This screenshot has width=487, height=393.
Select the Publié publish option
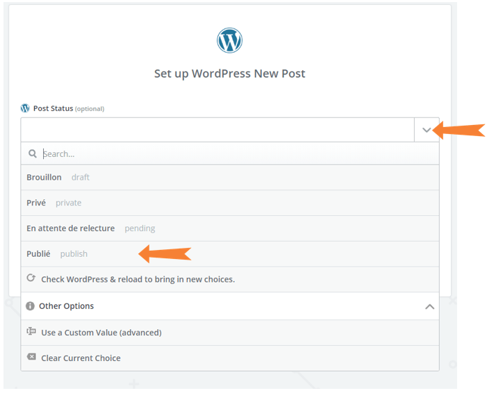230,254
